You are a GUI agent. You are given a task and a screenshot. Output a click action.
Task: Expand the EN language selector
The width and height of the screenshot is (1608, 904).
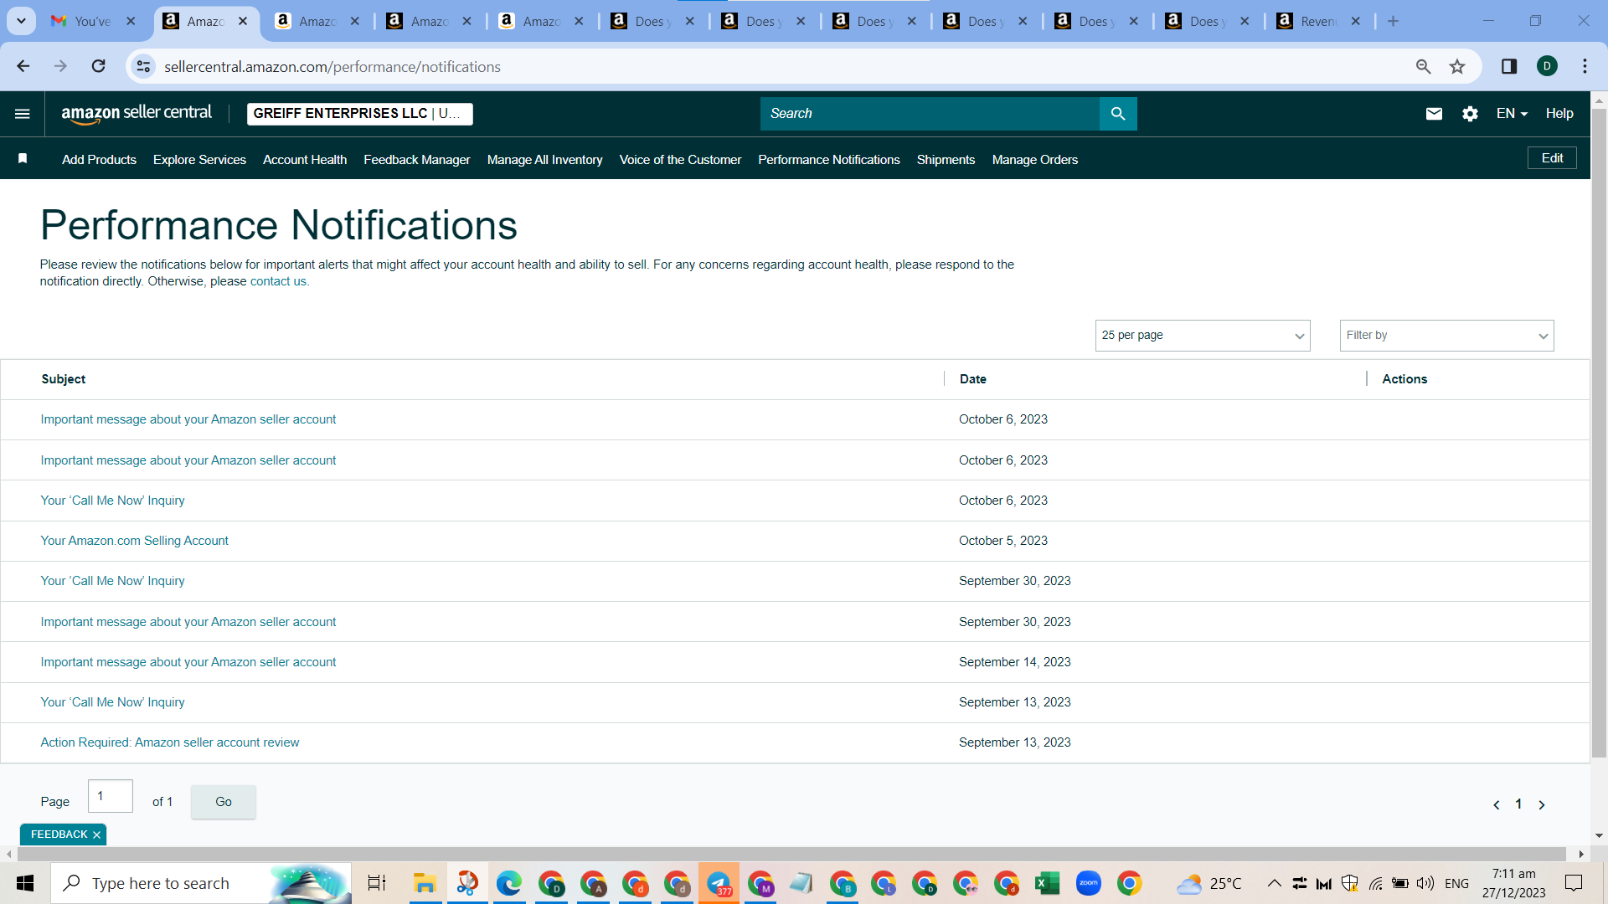click(1513, 114)
